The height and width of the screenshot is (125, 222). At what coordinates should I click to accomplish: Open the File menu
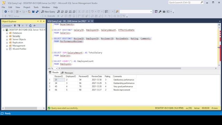(3, 7)
